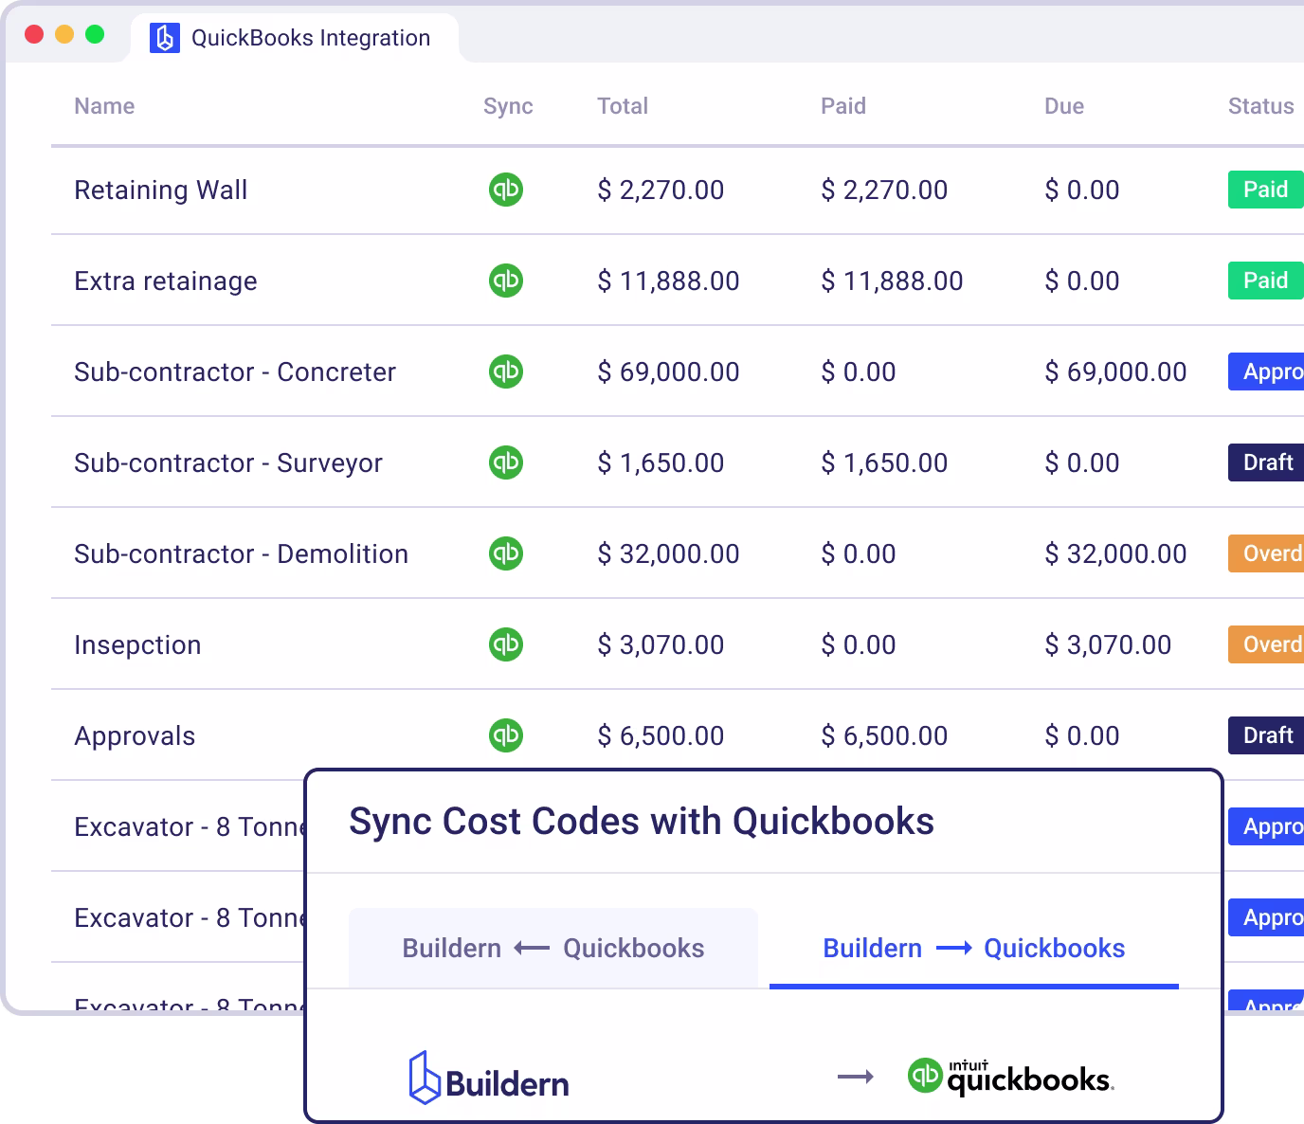Switch to Buildern → Quickbooks tab
The width and height of the screenshot is (1304, 1124).
click(x=974, y=948)
